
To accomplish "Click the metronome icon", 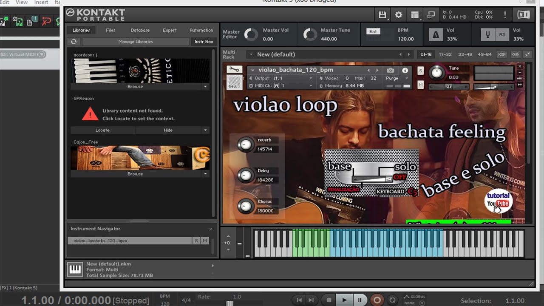I will tap(435, 35).
